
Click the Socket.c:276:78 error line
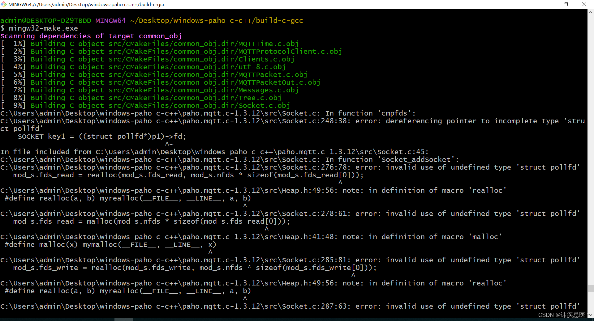coord(291,167)
